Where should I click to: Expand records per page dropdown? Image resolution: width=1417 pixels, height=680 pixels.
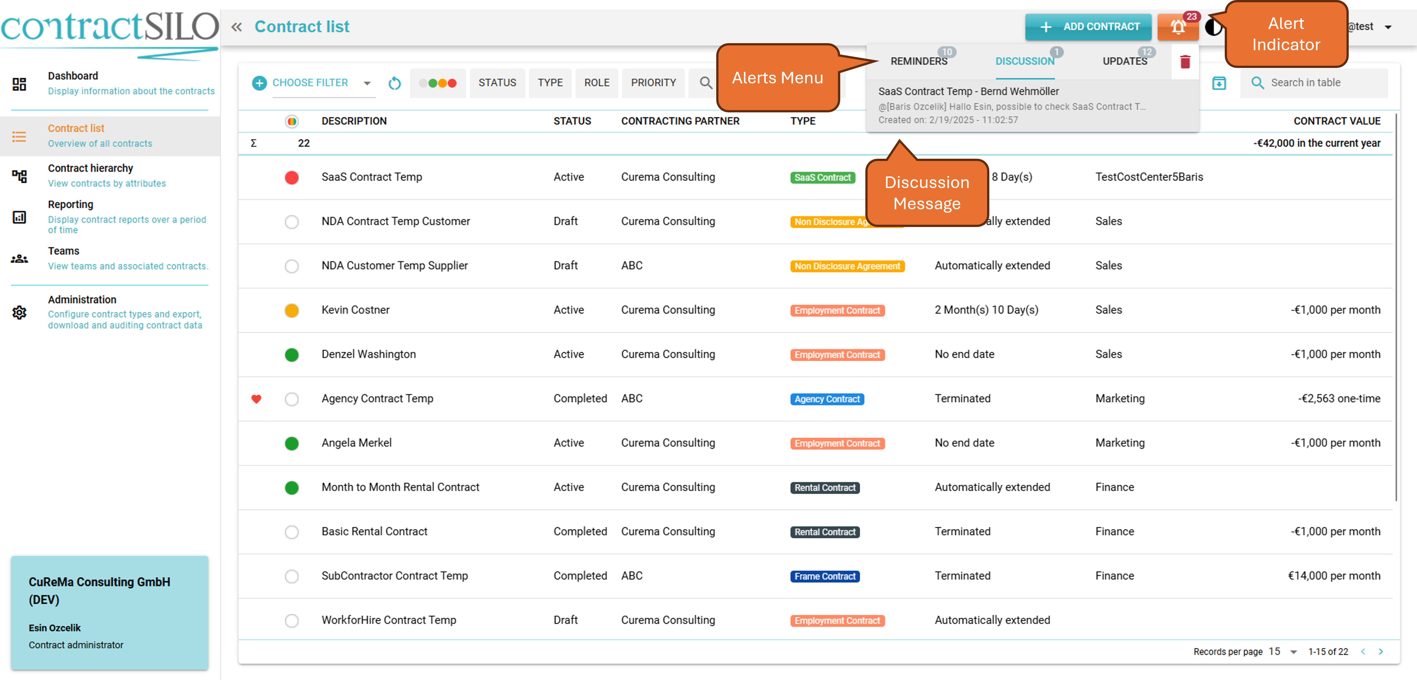click(1293, 652)
